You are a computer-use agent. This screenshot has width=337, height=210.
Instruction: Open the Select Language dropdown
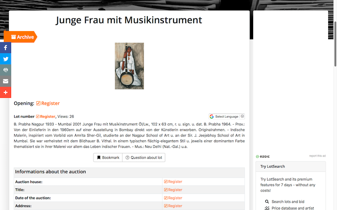(227, 116)
